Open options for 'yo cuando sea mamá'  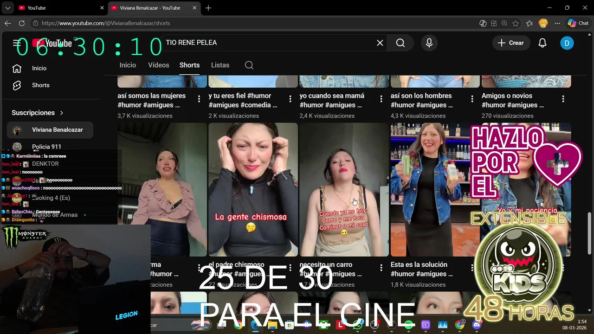point(381,99)
